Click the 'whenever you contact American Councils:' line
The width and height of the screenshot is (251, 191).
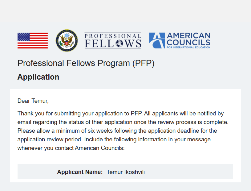(x=71, y=148)
